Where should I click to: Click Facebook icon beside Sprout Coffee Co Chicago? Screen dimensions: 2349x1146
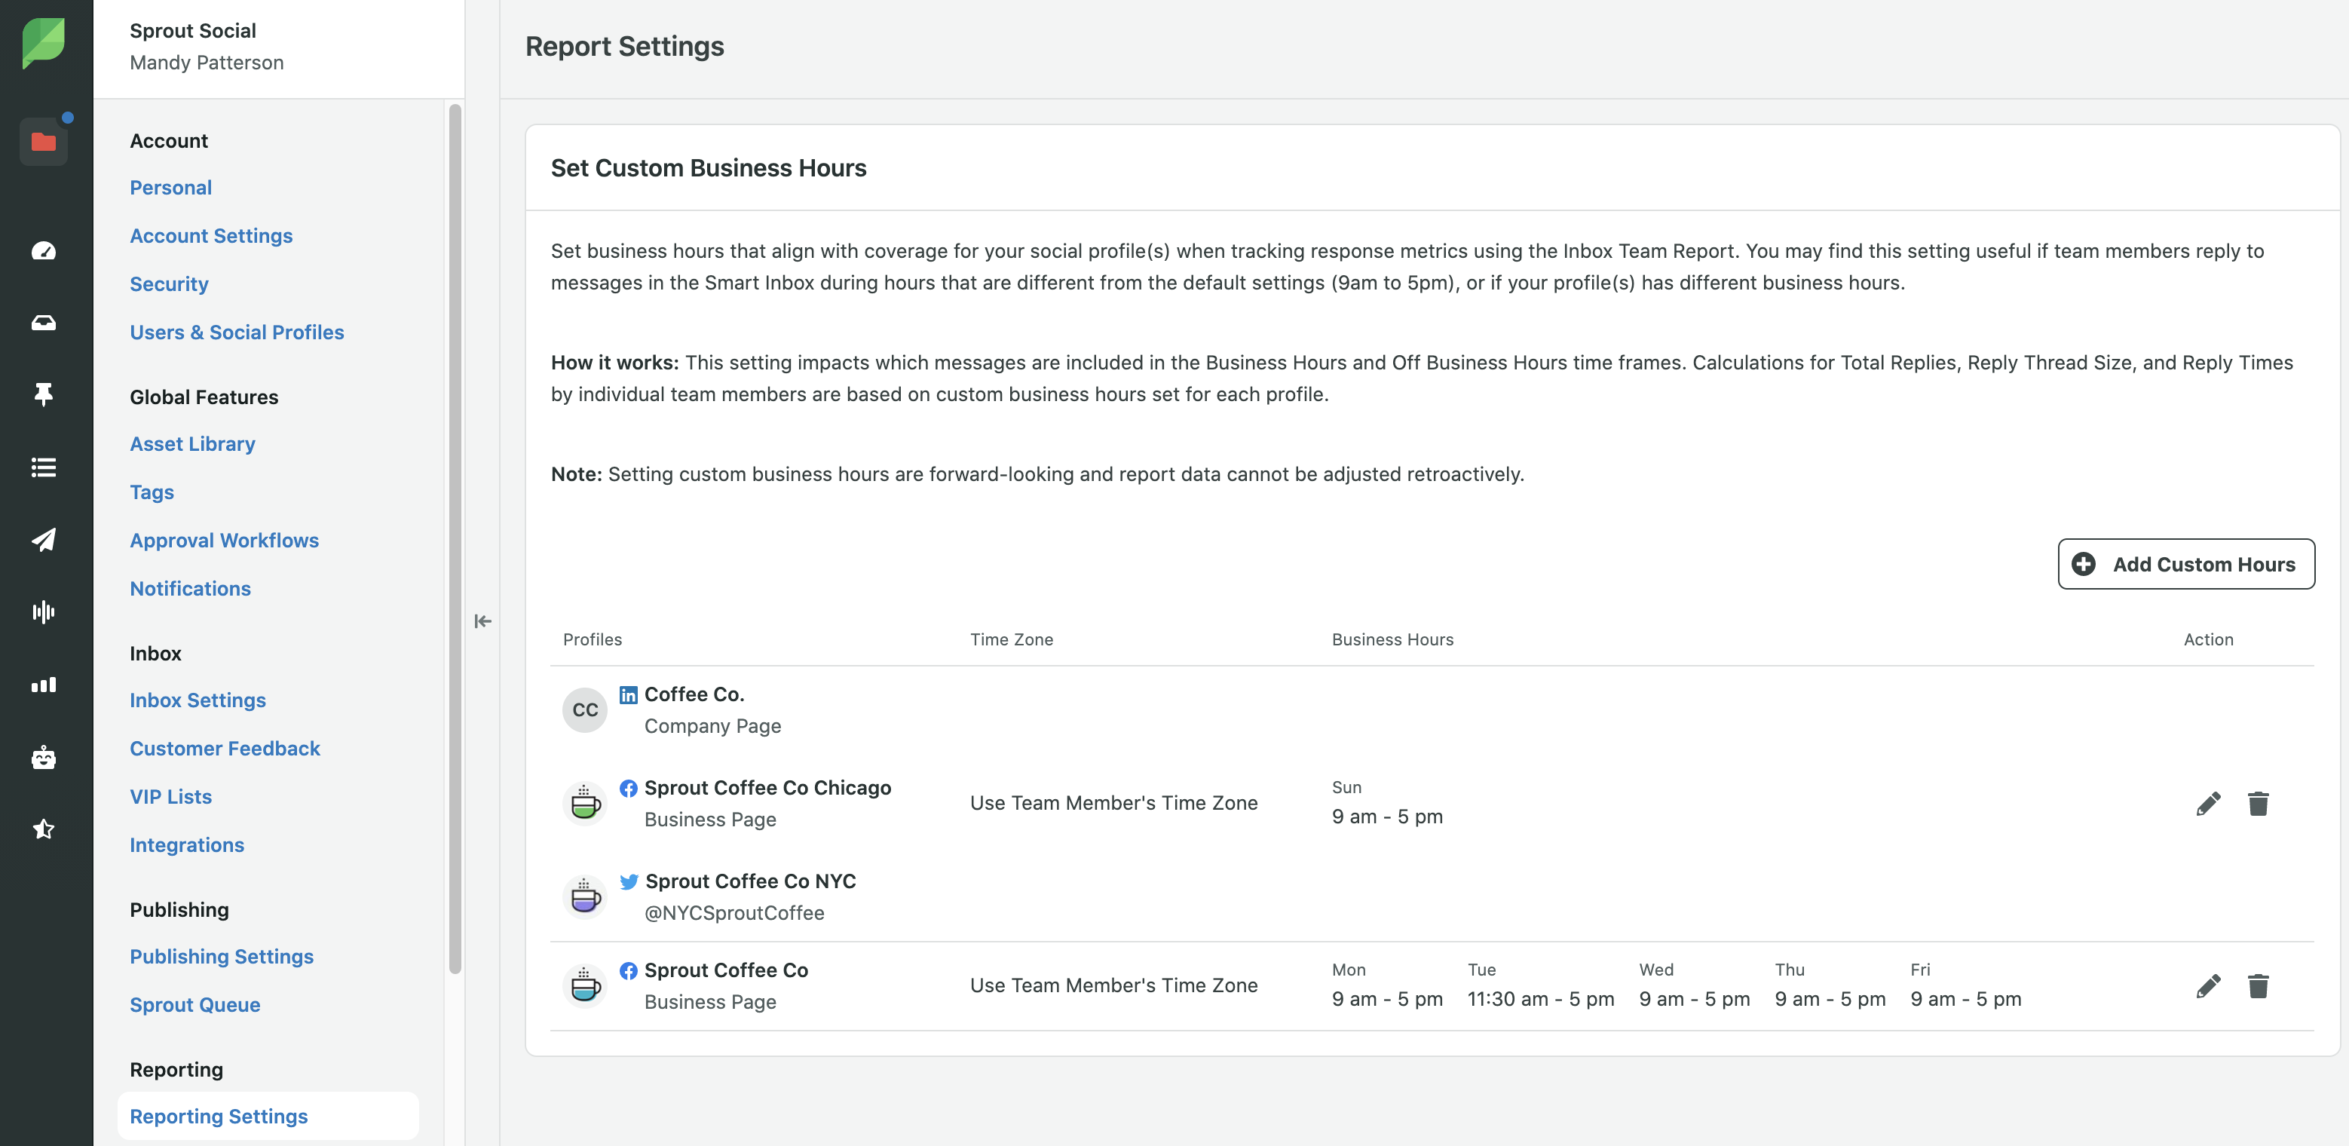click(628, 788)
